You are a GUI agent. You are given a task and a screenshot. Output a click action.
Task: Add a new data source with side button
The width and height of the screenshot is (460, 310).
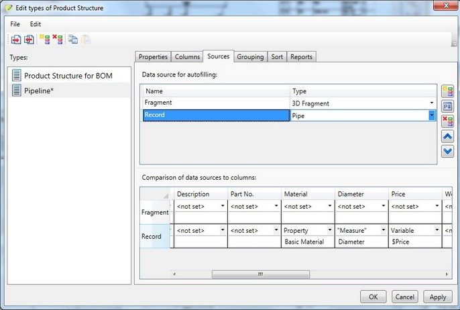tap(448, 91)
